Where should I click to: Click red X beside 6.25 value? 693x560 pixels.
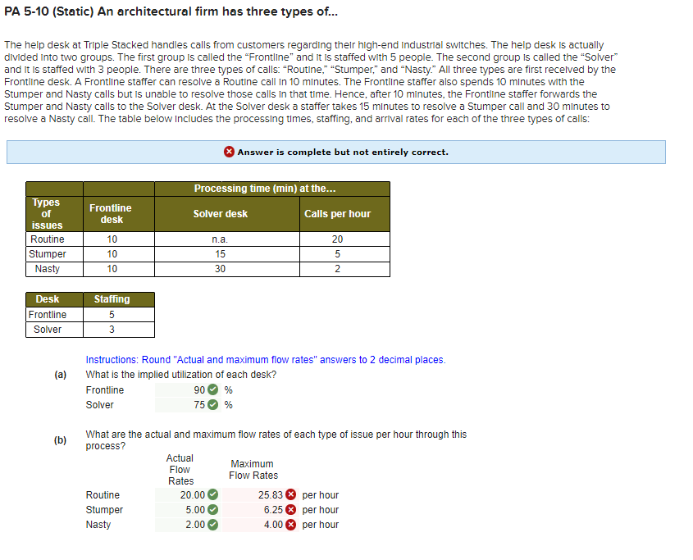click(x=290, y=510)
